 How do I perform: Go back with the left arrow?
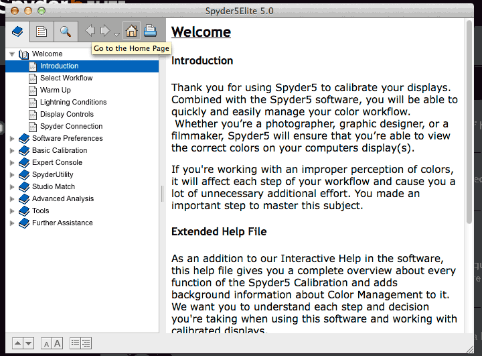[90, 30]
